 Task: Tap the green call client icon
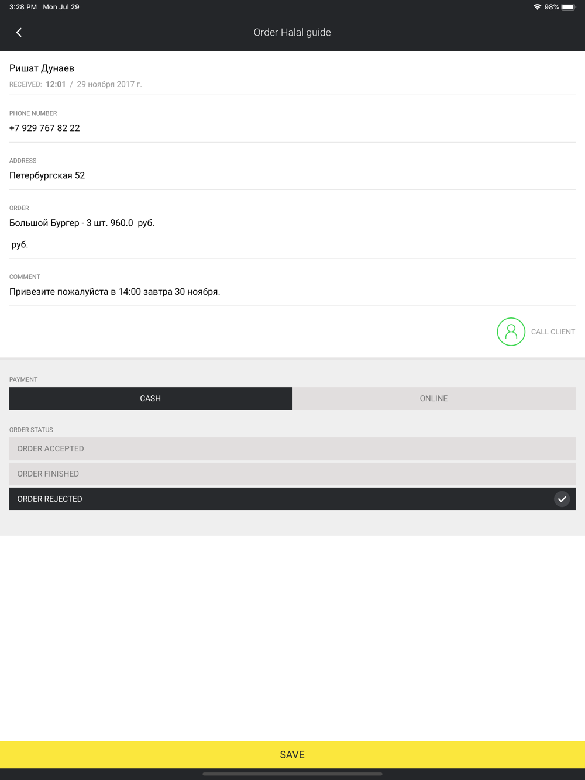click(511, 332)
